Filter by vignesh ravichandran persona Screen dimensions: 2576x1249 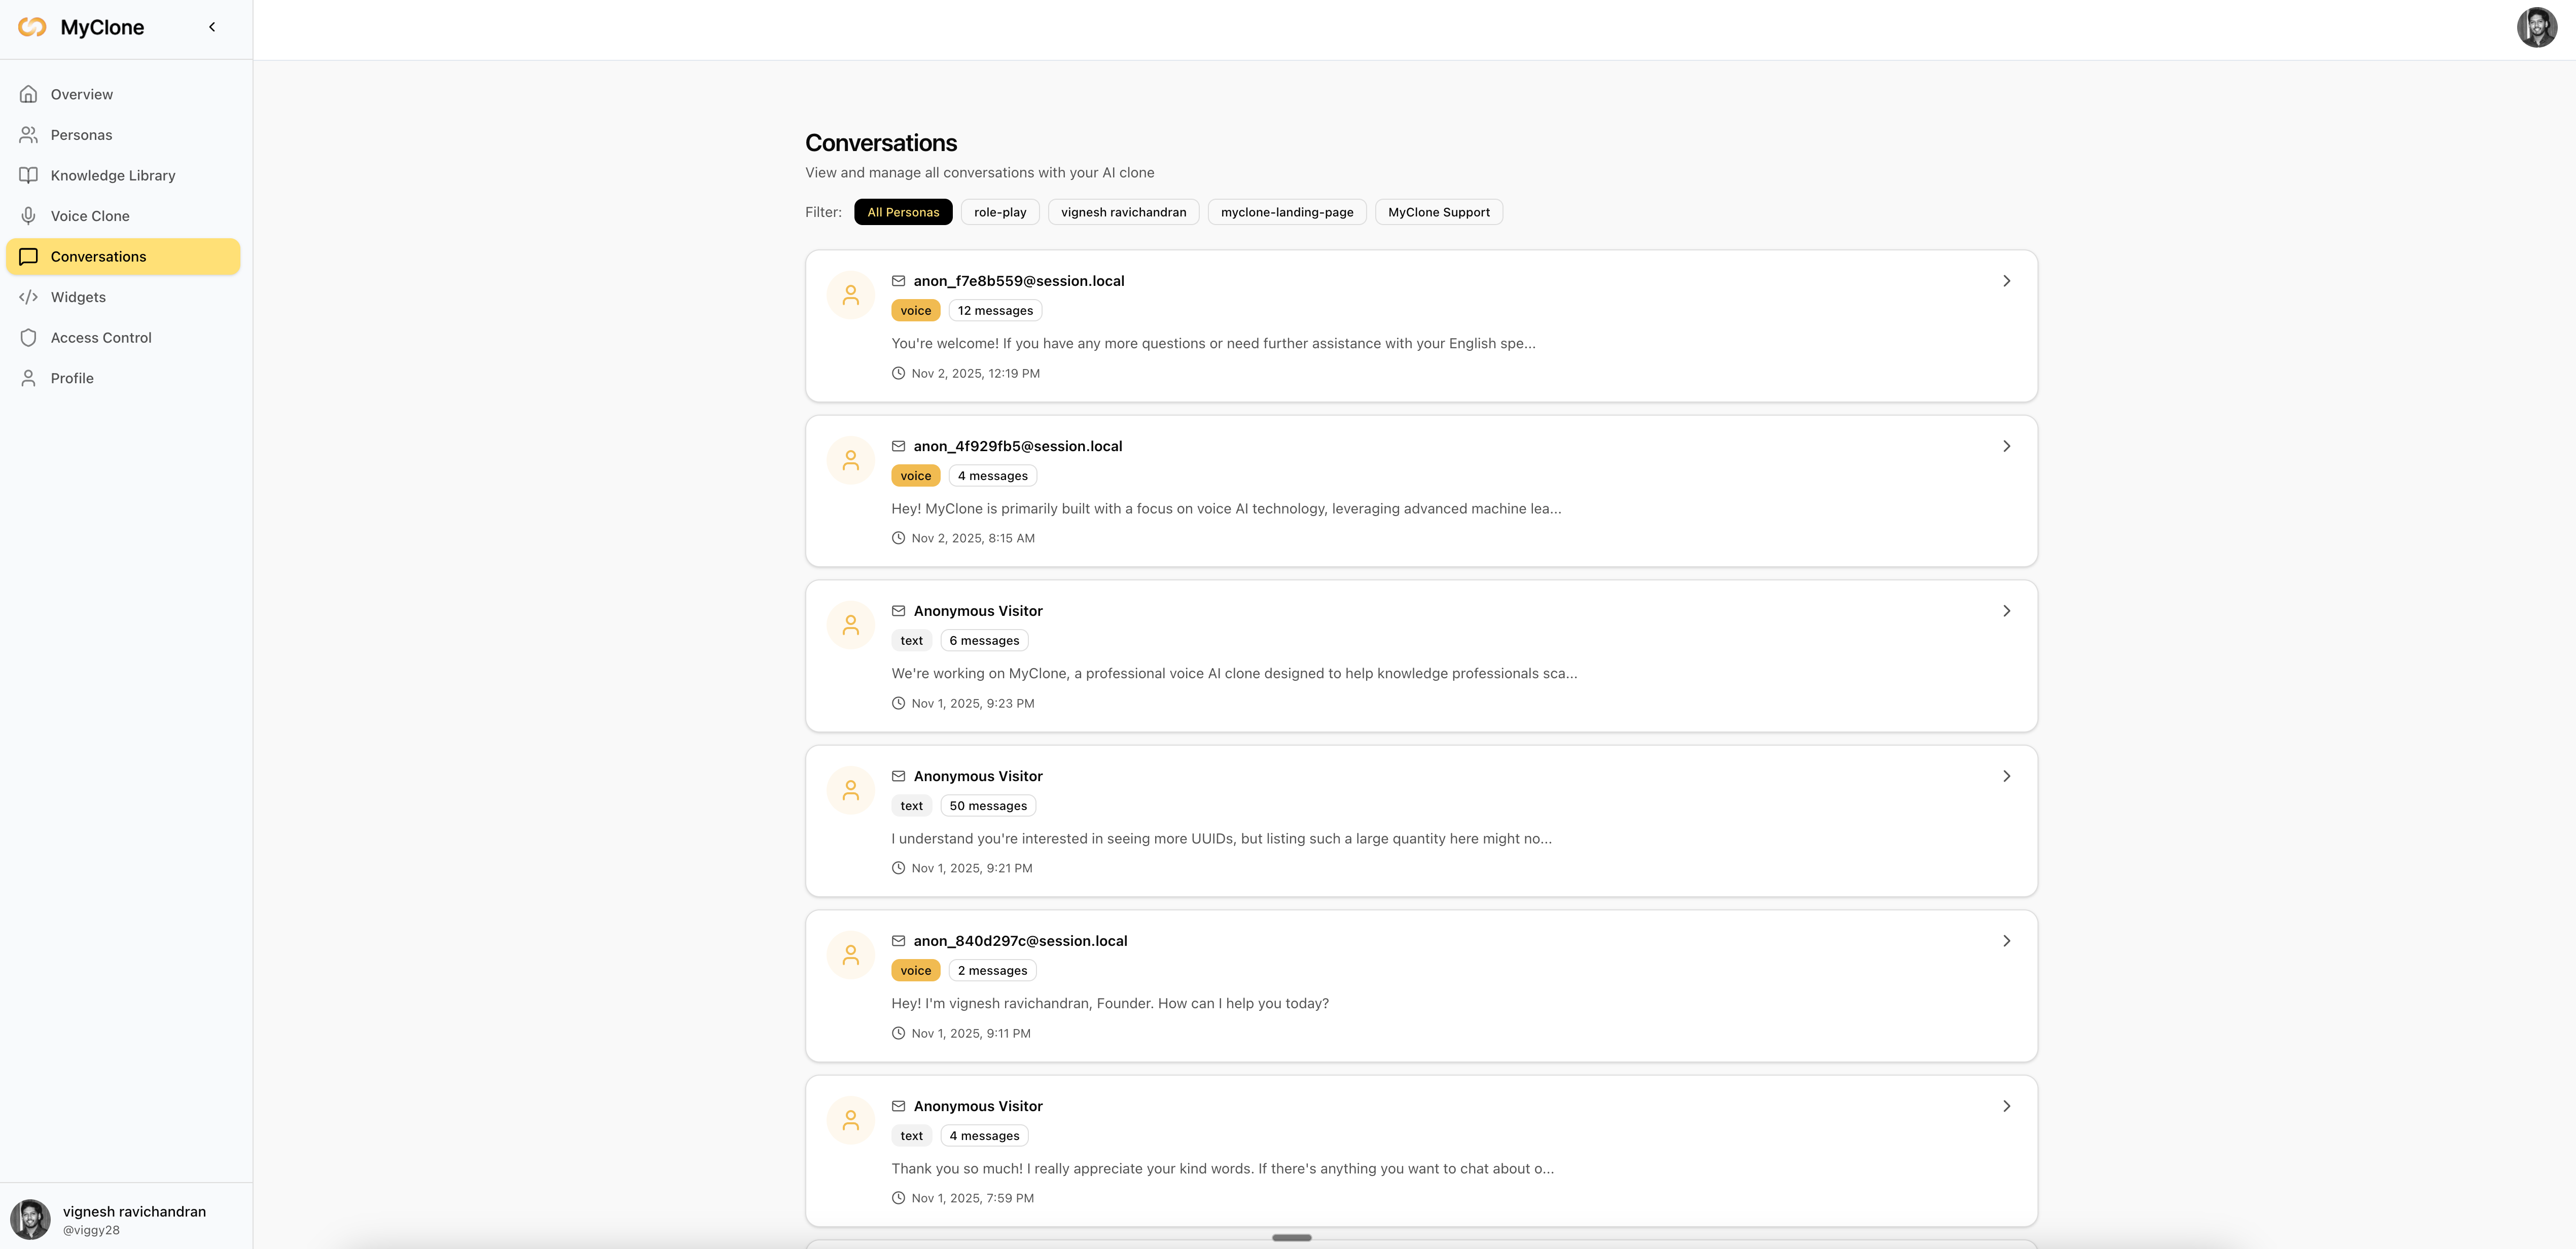pos(1123,212)
